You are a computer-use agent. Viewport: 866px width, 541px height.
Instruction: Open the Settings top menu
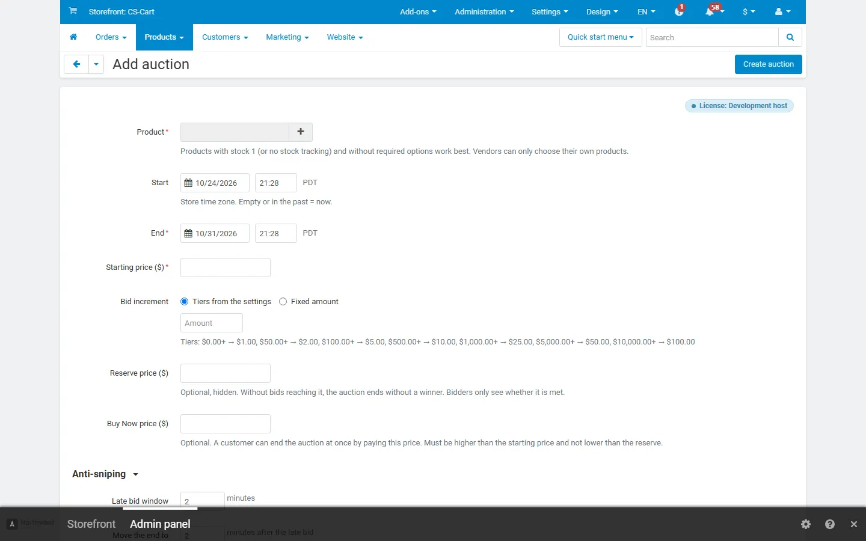550,11
